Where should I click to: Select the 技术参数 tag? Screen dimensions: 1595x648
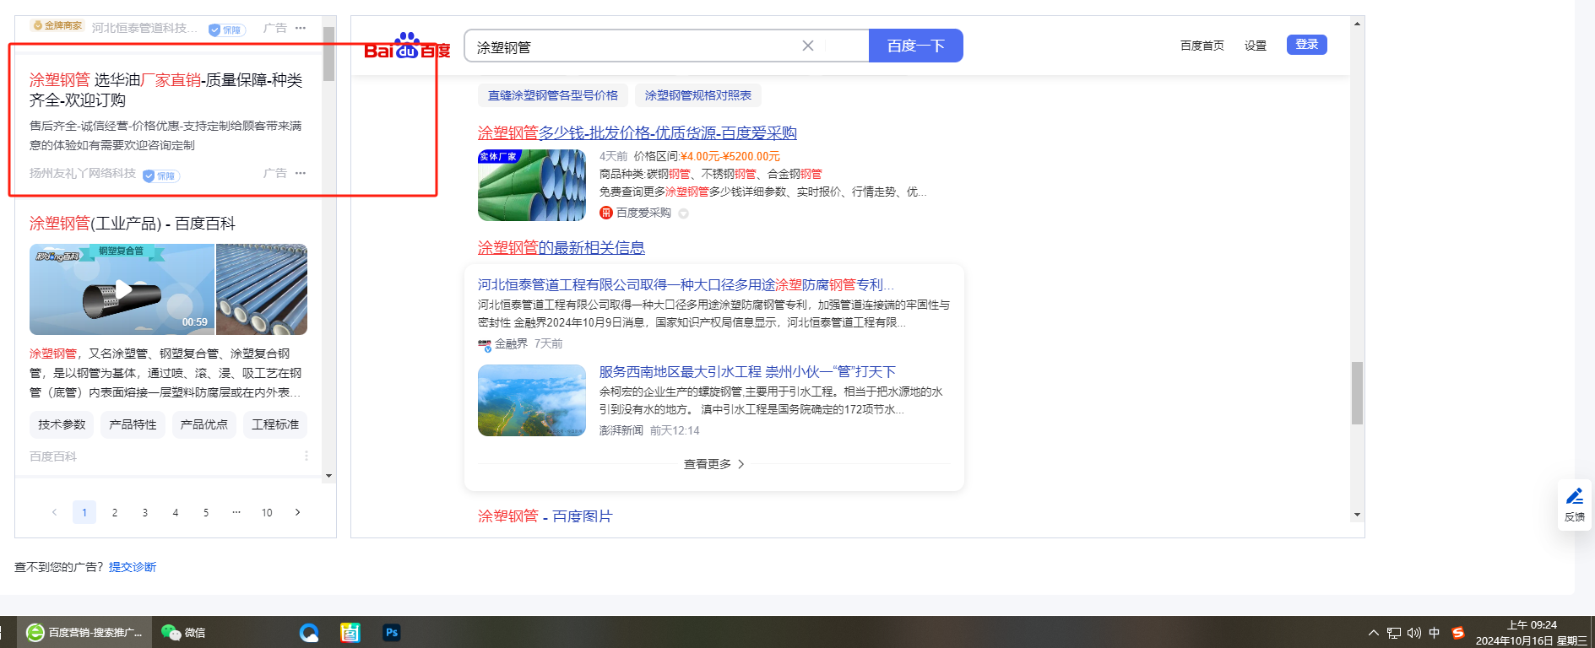point(62,424)
